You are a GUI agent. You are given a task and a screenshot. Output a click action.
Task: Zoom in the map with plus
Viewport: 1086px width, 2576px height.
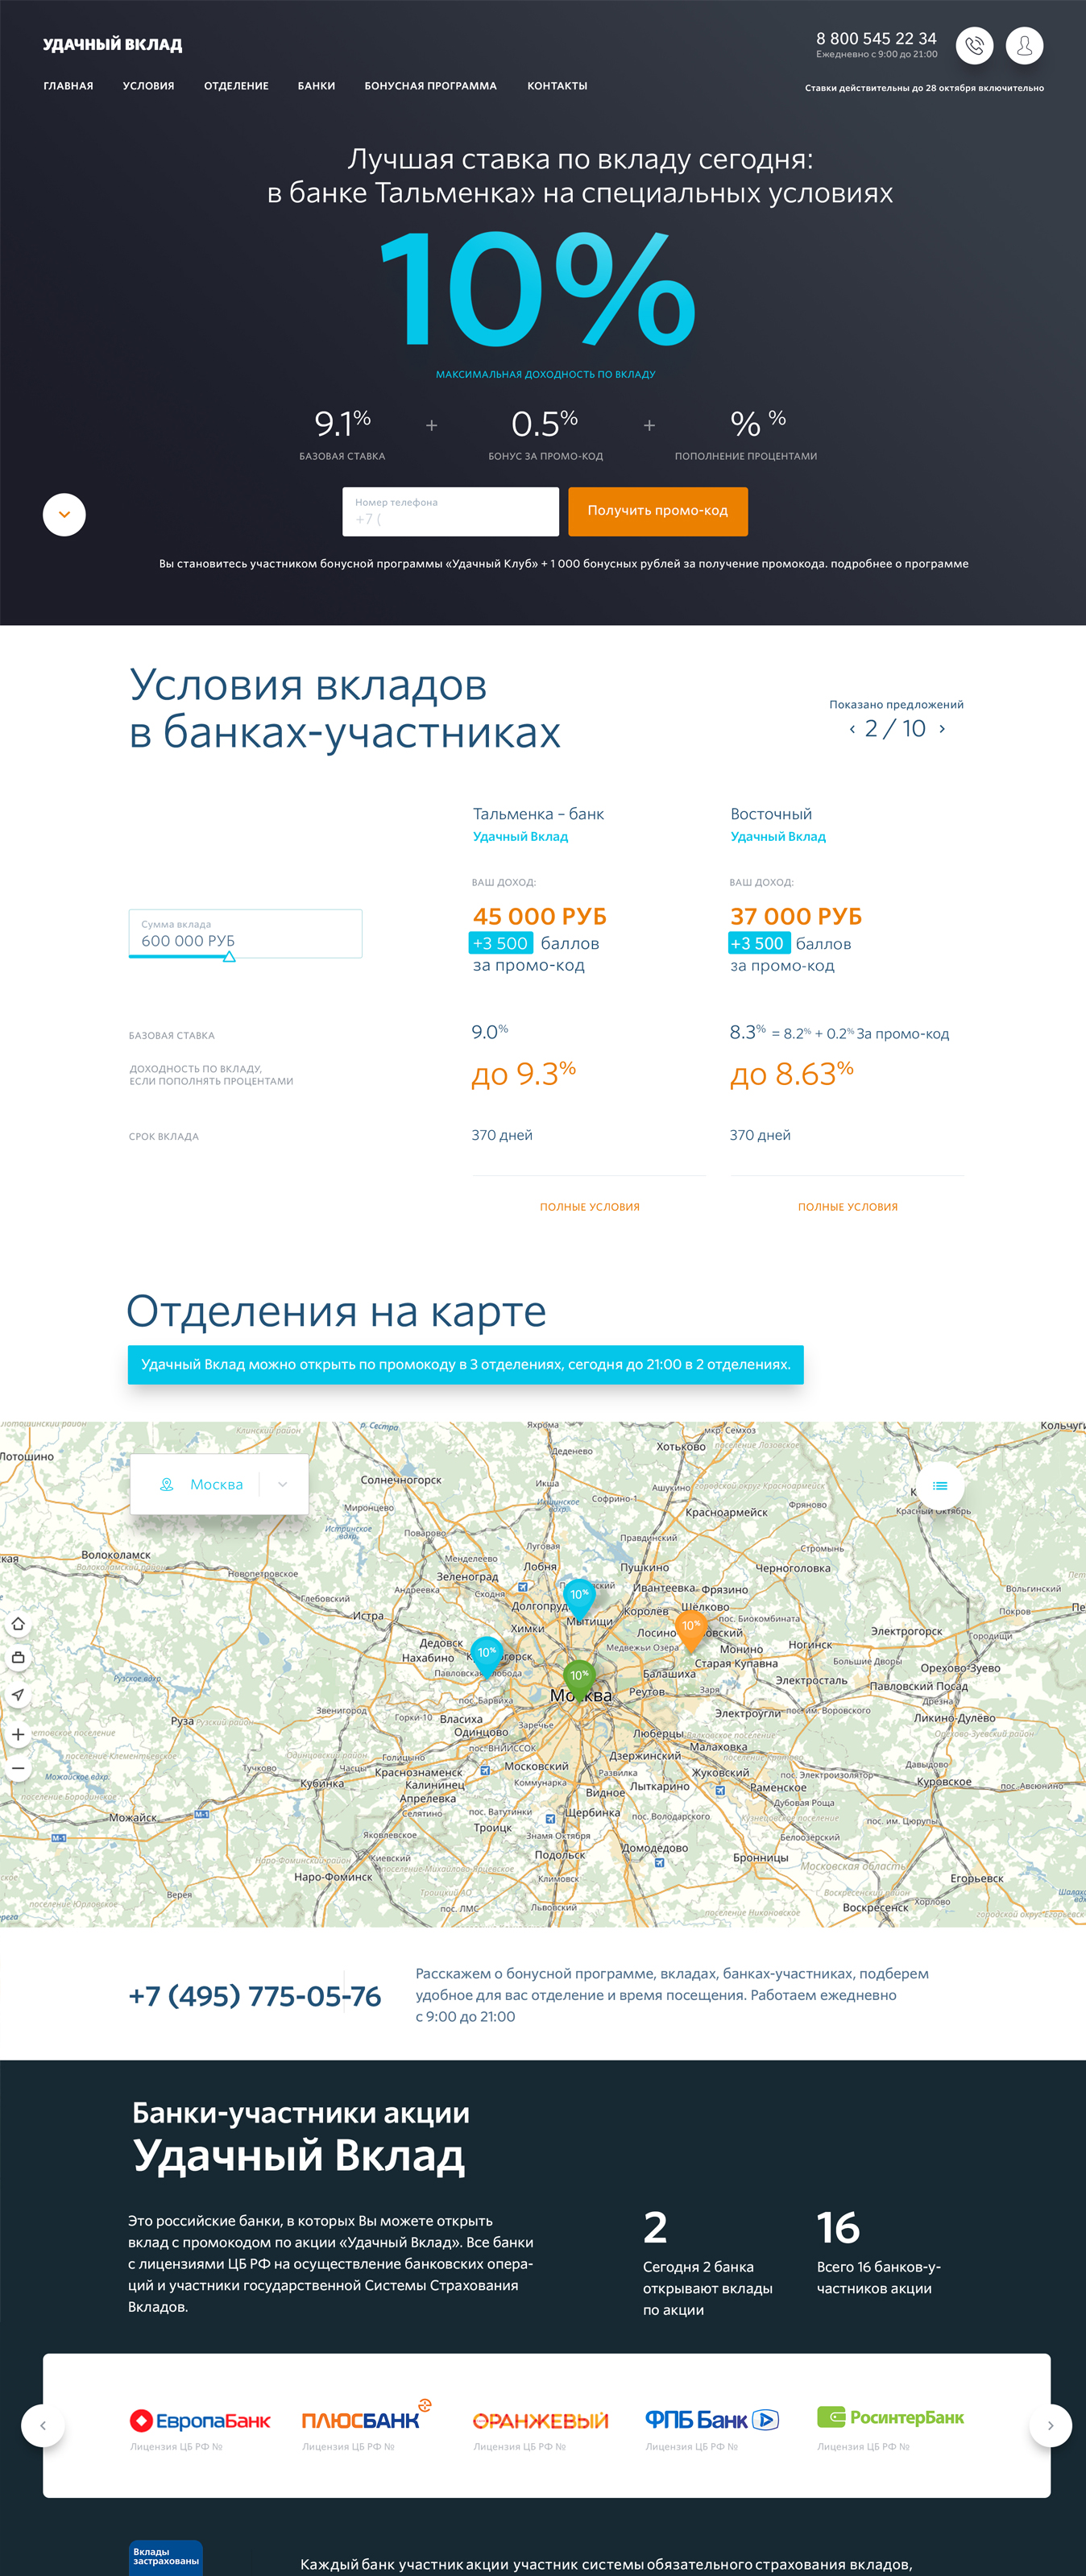click(18, 1735)
